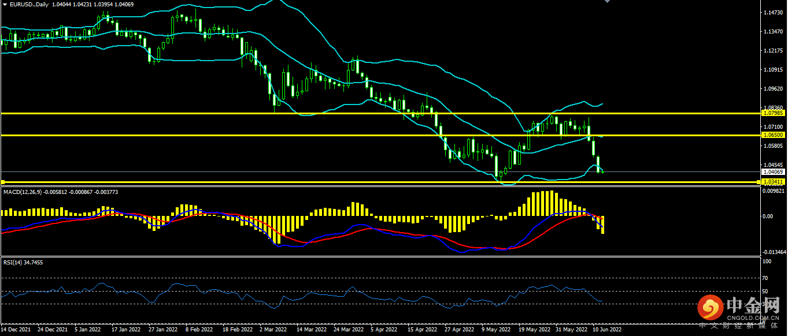This screenshot has width=788, height=336.
Task: Click the 24 Dec 2021 date label
Action: (51, 330)
